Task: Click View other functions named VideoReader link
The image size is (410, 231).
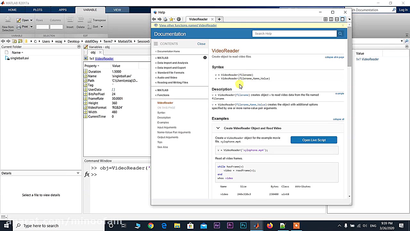Action: click(x=188, y=25)
